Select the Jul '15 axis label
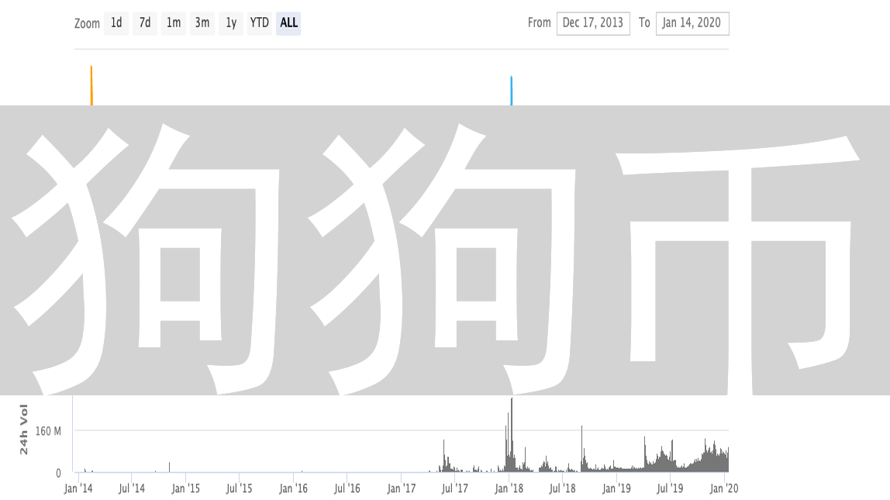The width and height of the screenshot is (890, 500). pyautogui.click(x=240, y=488)
